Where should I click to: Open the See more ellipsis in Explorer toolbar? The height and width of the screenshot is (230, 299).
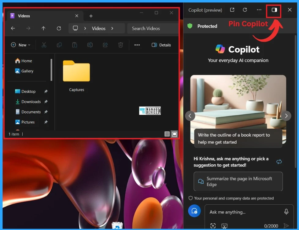point(137,45)
